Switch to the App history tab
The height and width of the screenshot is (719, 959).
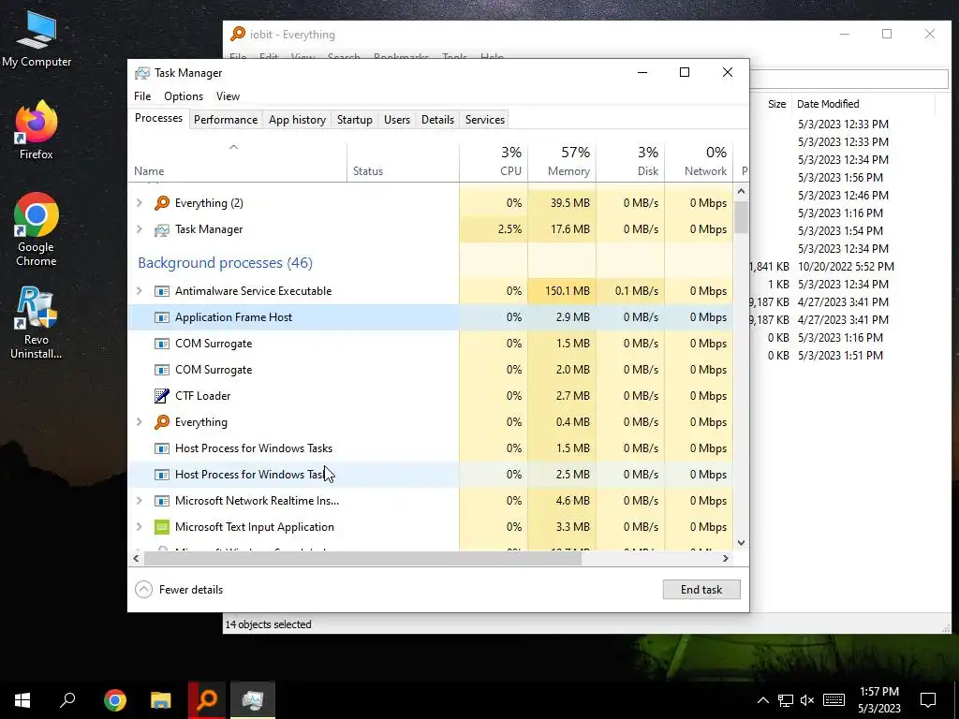(297, 120)
